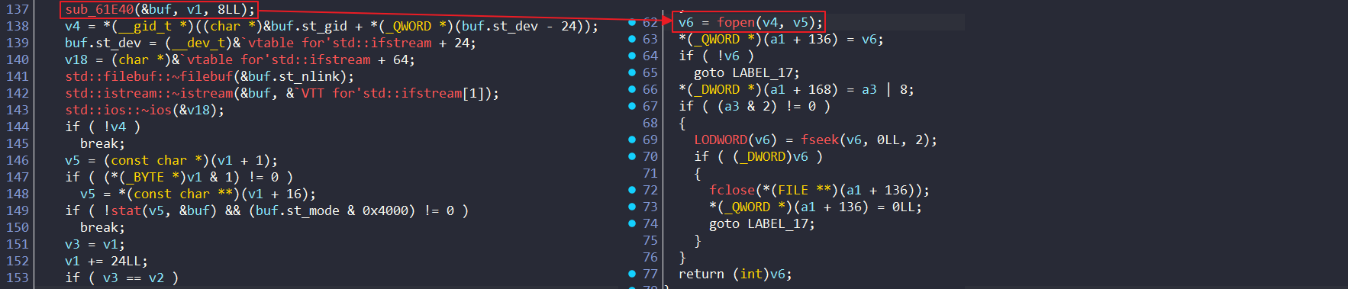Click breakpoint dot beside line 72
This screenshot has width=1348, height=289.
632,190
